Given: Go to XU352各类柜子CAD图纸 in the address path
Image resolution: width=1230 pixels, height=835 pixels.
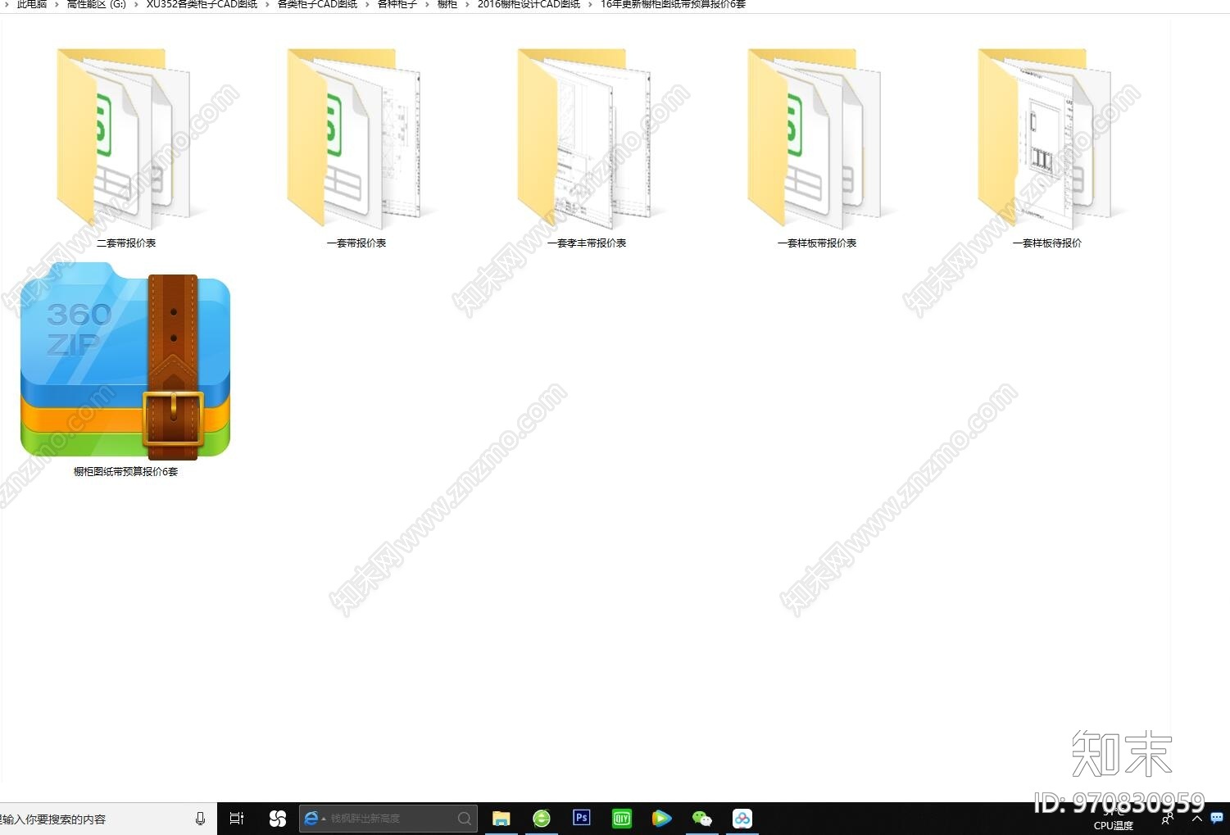Looking at the screenshot, I should (202, 4).
